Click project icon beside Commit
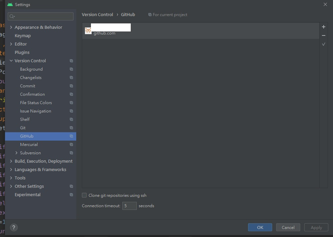 pyautogui.click(x=71, y=86)
